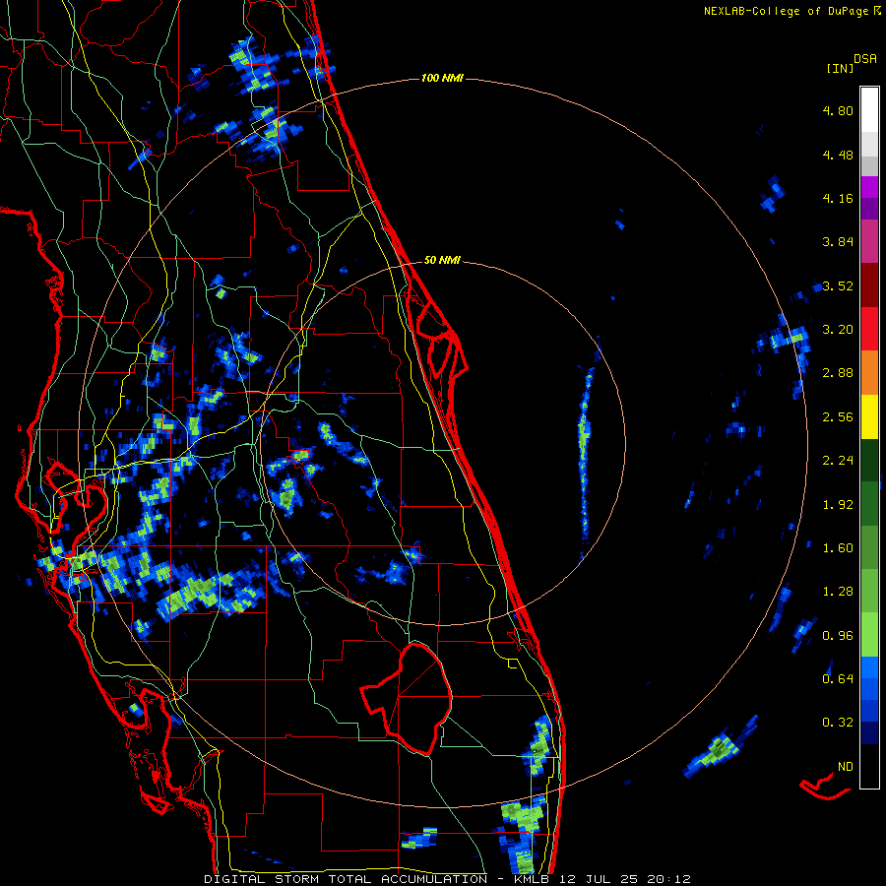The image size is (886, 886).
Task: Click the 0.32 legend value
Action: pos(838,723)
